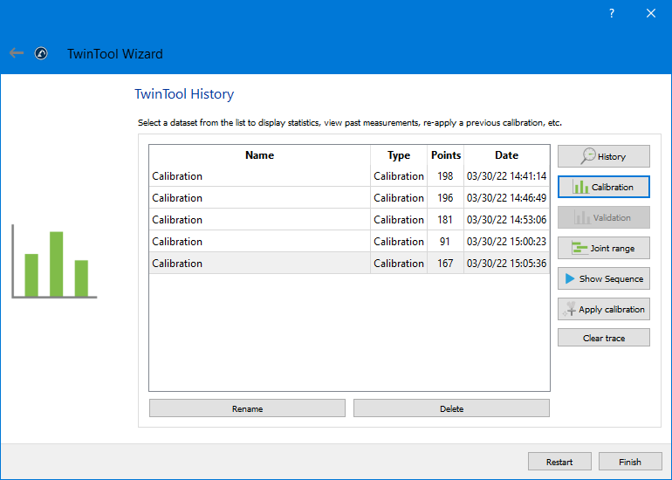Sort list by Name column header

tap(259, 155)
